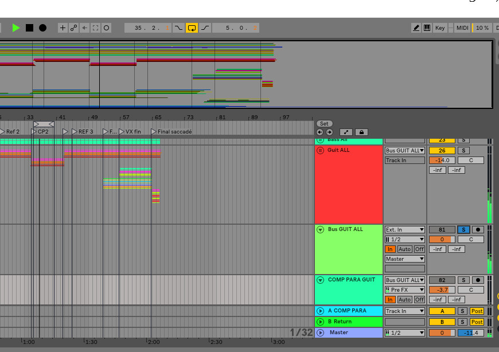Open A COMP PARA Track In dropdown

click(405, 311)
